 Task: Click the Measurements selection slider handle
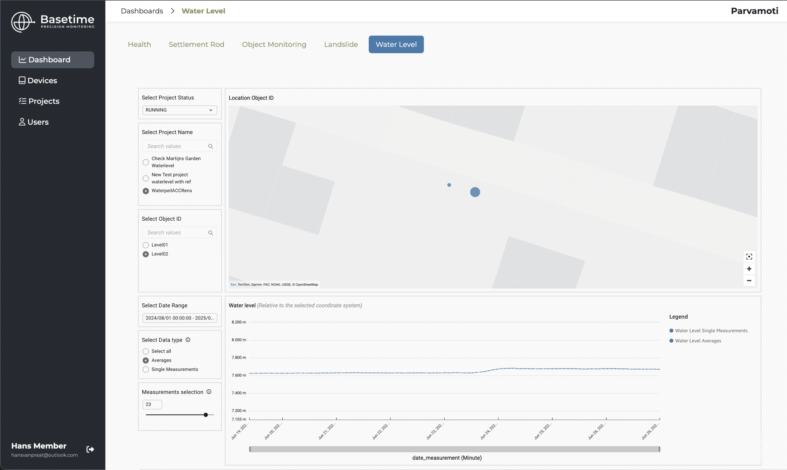pos(206,415)
